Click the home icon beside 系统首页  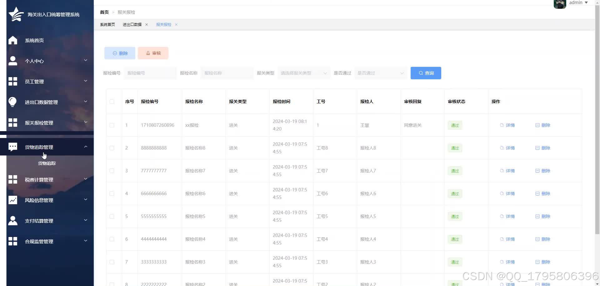pyautogui.click(x=13, y=40)
